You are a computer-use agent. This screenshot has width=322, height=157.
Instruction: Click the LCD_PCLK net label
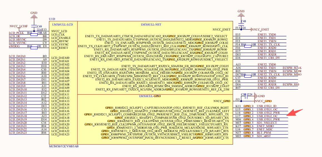[16, 33]
